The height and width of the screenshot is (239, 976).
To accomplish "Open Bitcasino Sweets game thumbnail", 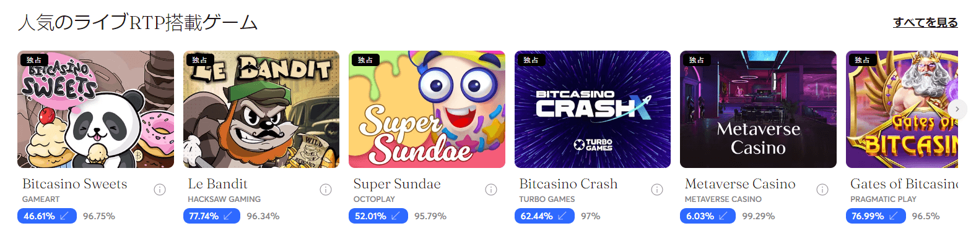I will (x=95, y=109).
